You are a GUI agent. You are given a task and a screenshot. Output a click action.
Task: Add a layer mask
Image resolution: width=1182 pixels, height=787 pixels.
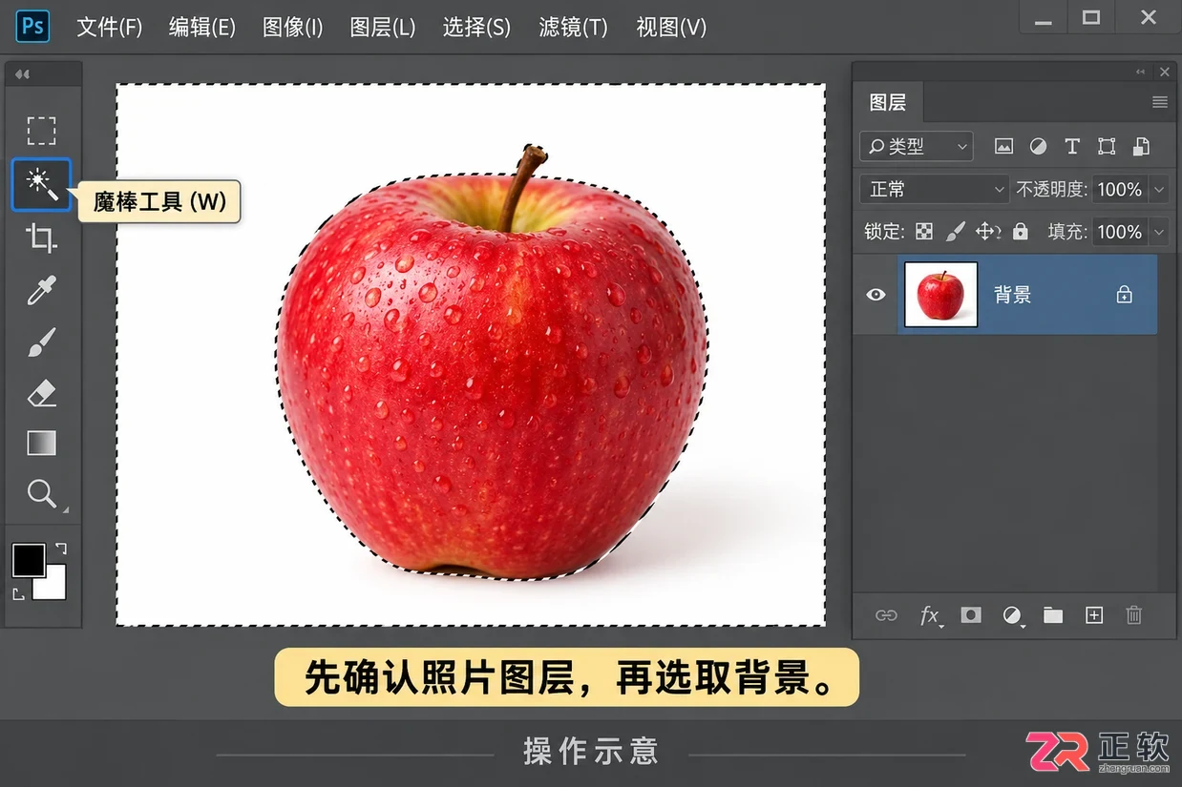[x=971, y=615]
